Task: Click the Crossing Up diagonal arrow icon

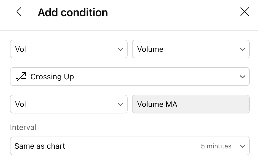Action: point(21,77)
